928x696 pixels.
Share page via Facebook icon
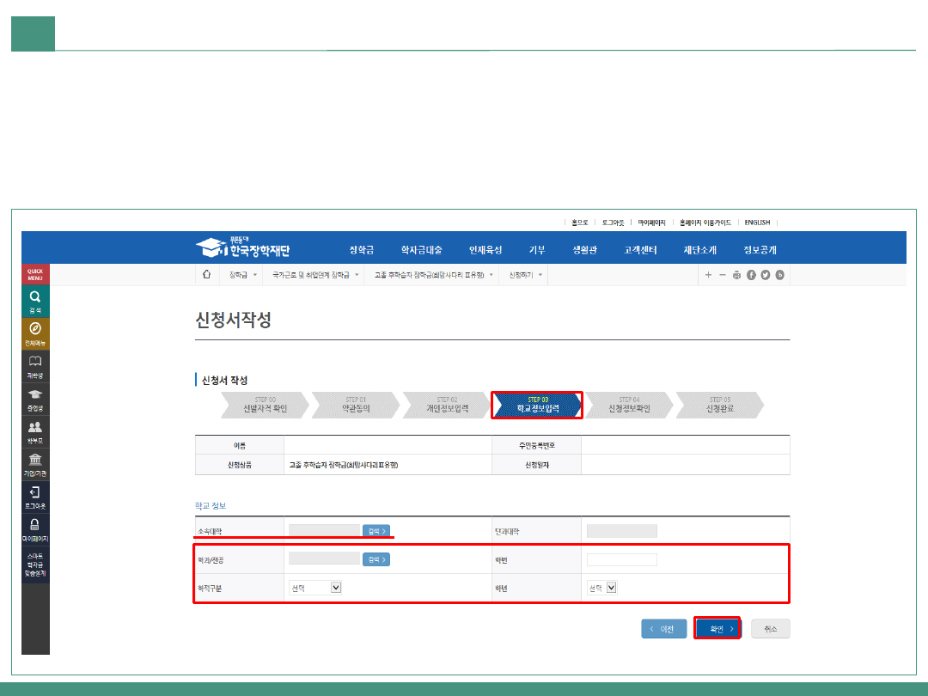(x=751, y=275)
